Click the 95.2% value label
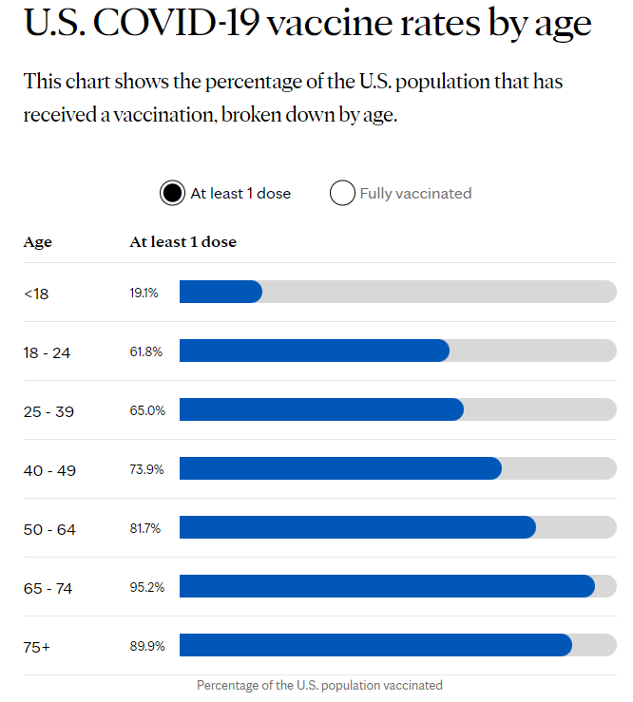This screenshot has height=702, width=633. tap(147, 587)
